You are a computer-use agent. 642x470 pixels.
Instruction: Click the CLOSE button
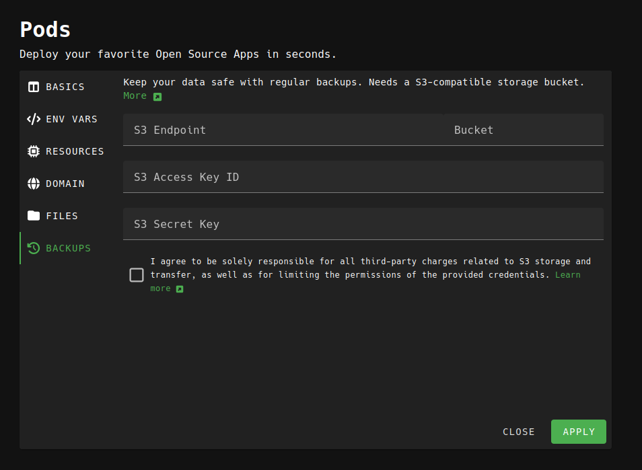click(x=518, y=432)
